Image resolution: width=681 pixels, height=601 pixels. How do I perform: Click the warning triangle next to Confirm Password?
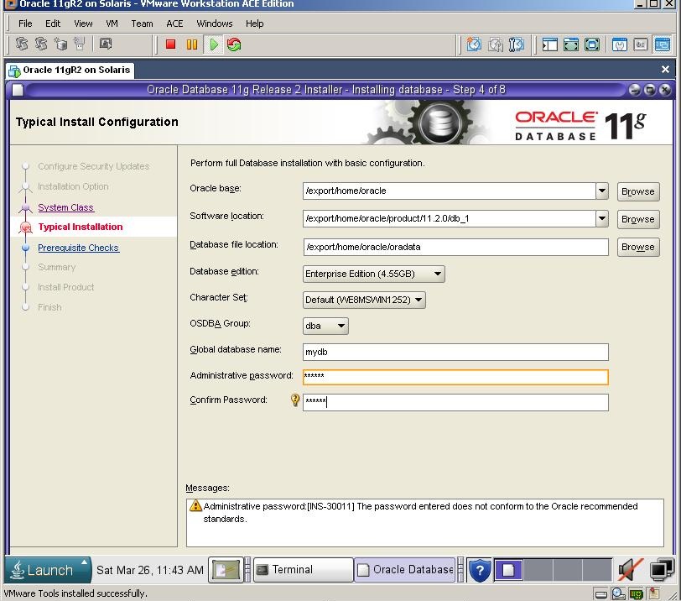[x=294, y=401]
